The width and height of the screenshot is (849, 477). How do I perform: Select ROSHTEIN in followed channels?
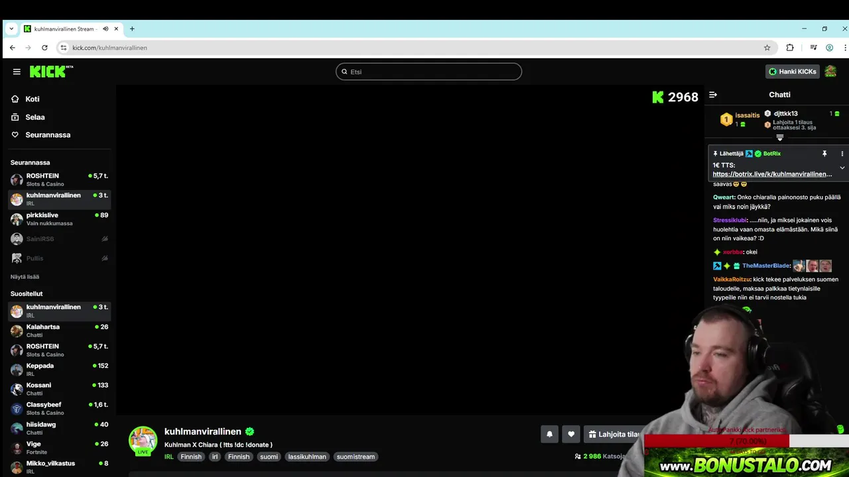coord(59,180)
